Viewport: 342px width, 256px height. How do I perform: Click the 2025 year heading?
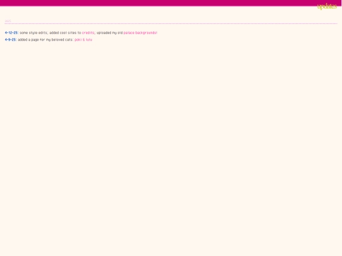[x=8, y=21]
